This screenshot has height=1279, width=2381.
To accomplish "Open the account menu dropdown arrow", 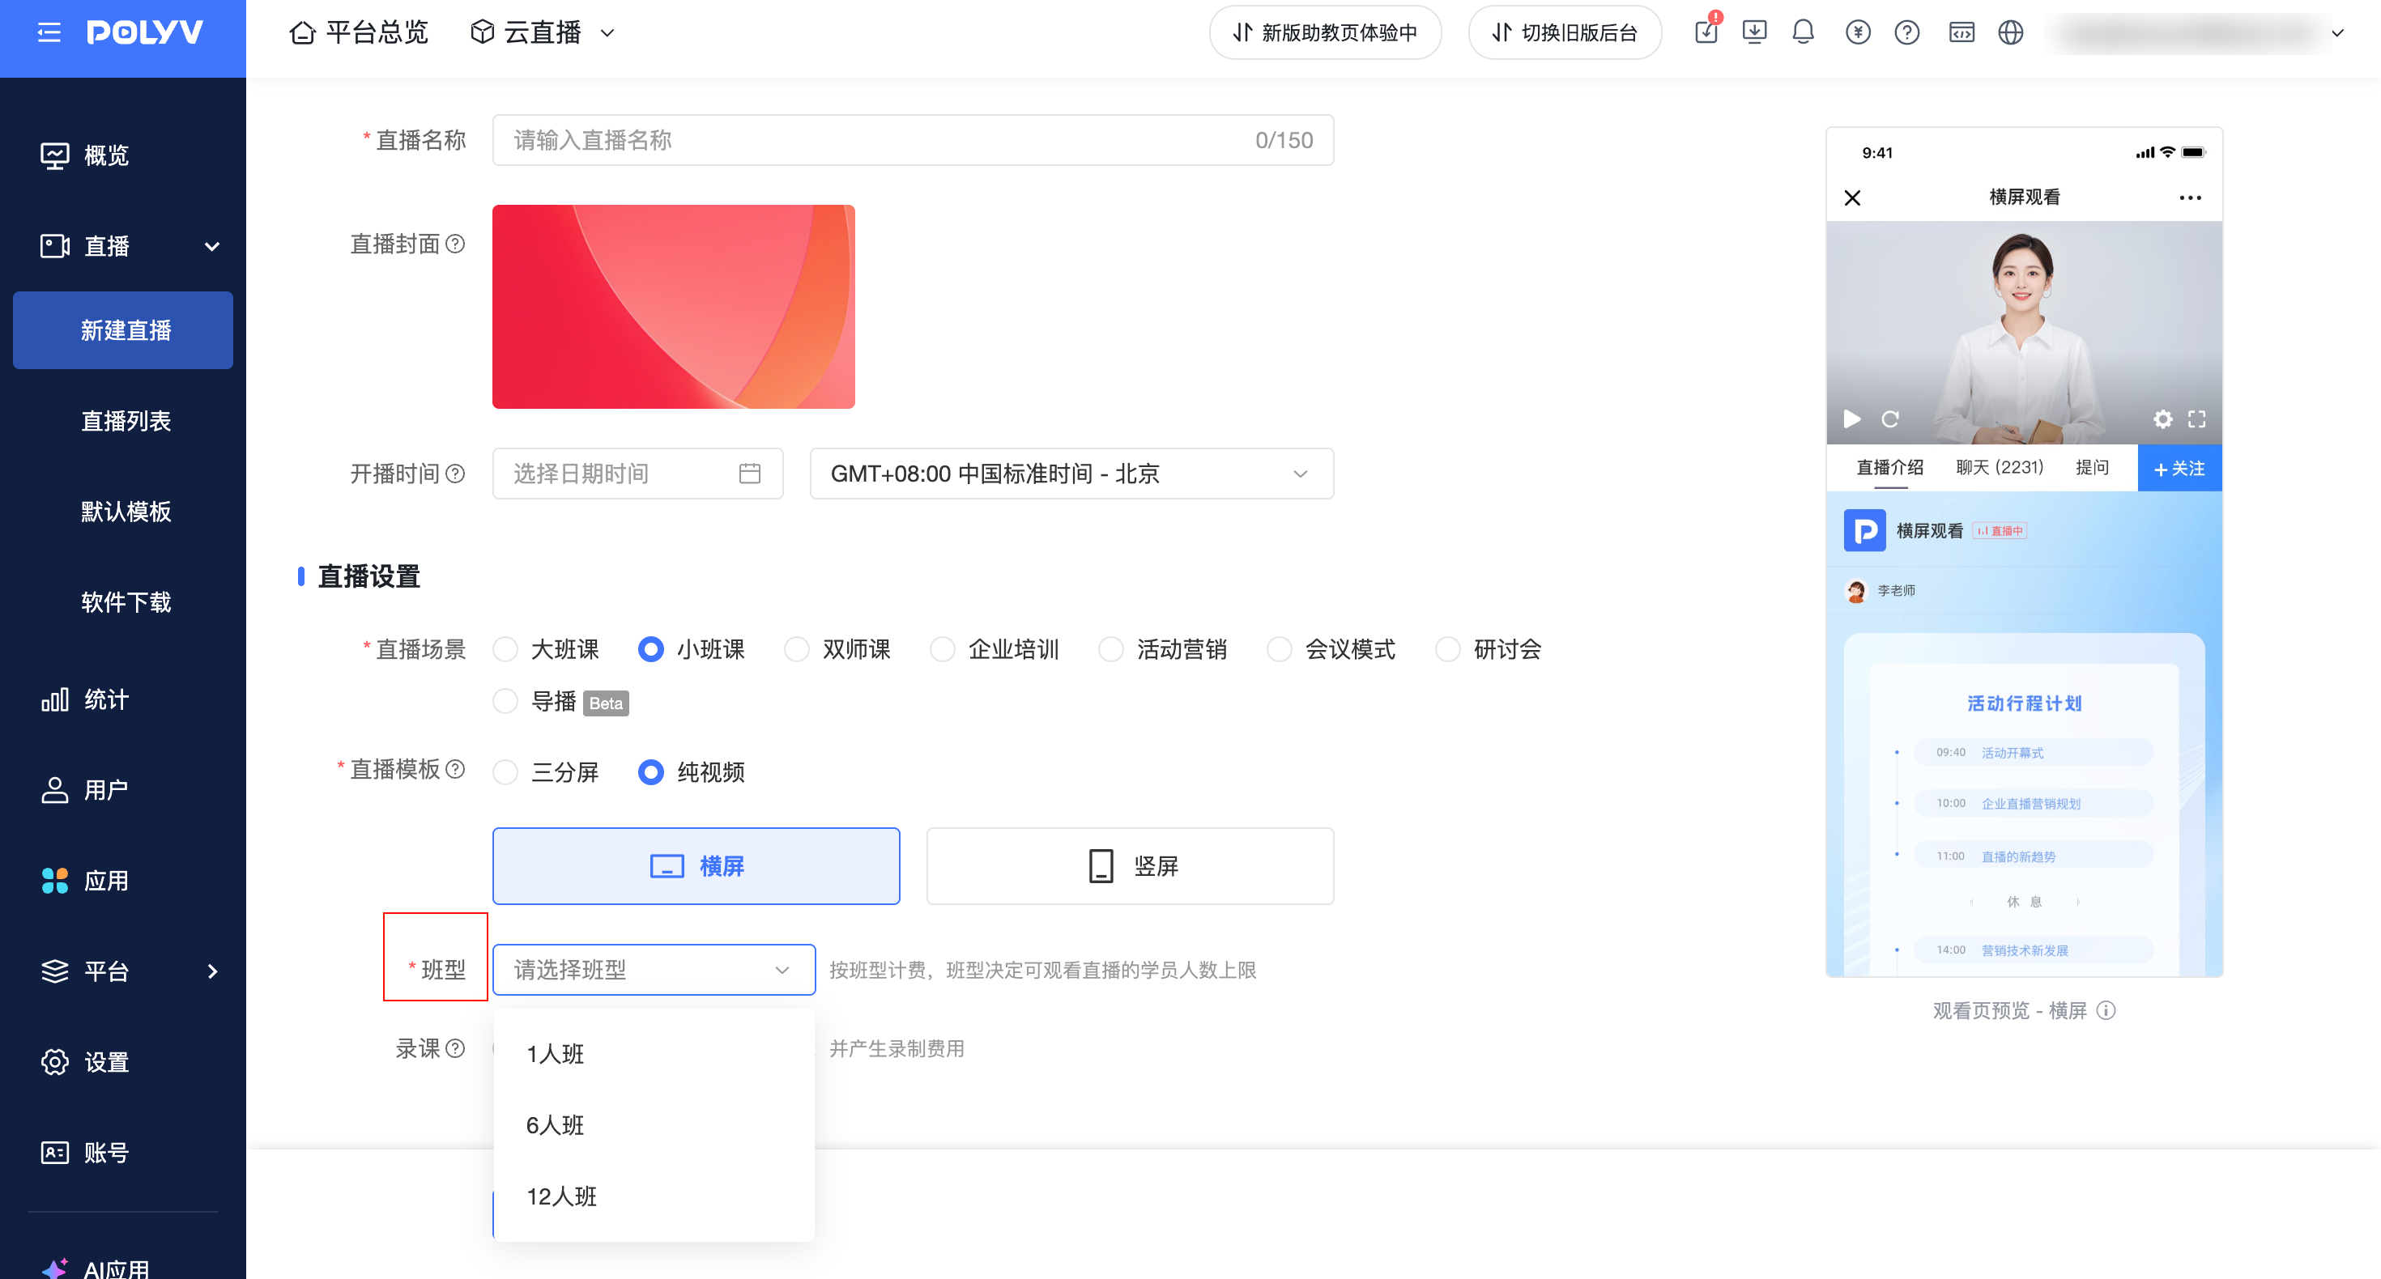I will point(2337,33).
